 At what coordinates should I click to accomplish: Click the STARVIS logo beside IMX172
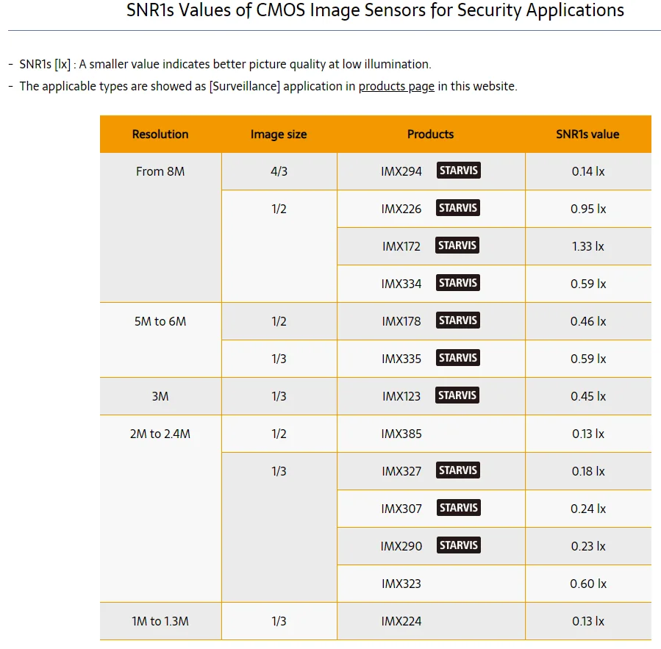coord(457,246)
